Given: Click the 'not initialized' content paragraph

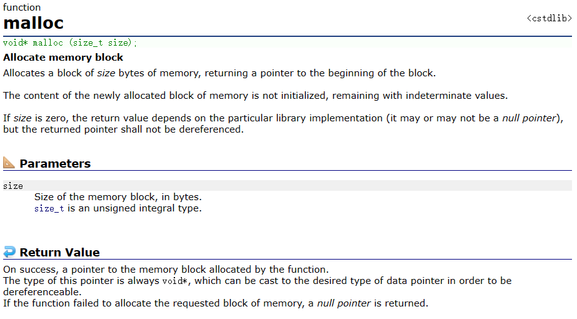Looking at the screenshot, I should click(256, 96).
